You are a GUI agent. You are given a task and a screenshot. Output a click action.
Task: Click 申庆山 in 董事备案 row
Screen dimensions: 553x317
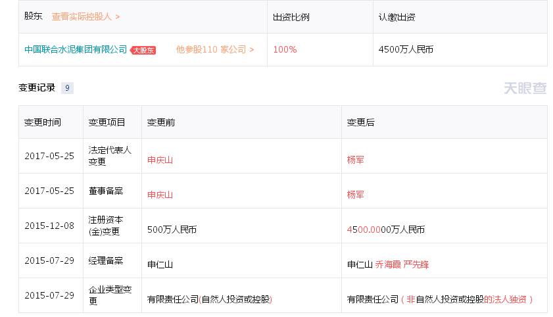click(x=160, y=195)
